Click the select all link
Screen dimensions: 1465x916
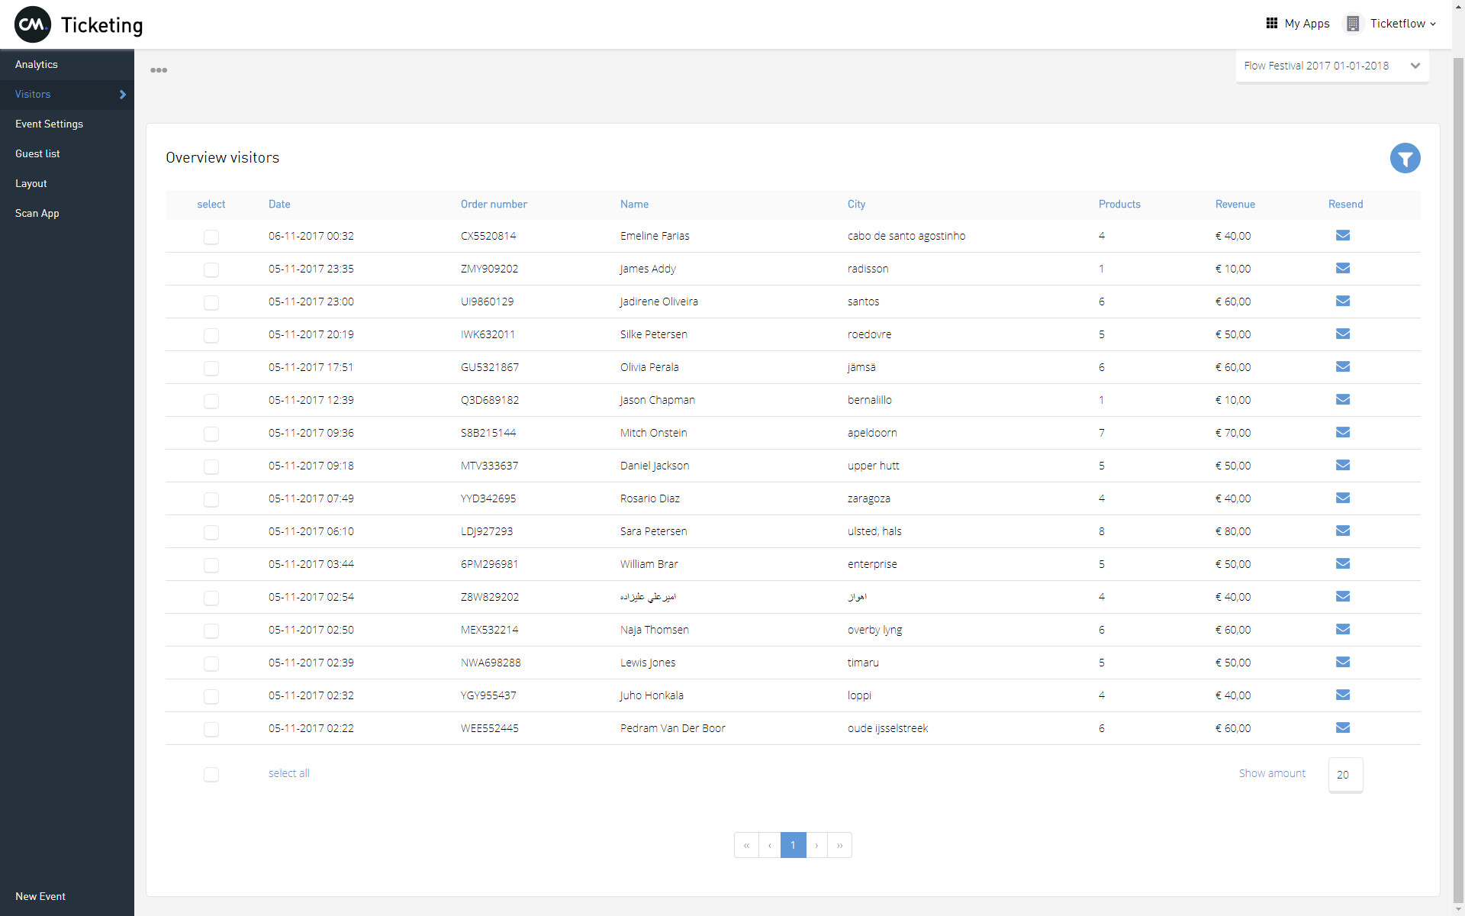tap(288, 773)
